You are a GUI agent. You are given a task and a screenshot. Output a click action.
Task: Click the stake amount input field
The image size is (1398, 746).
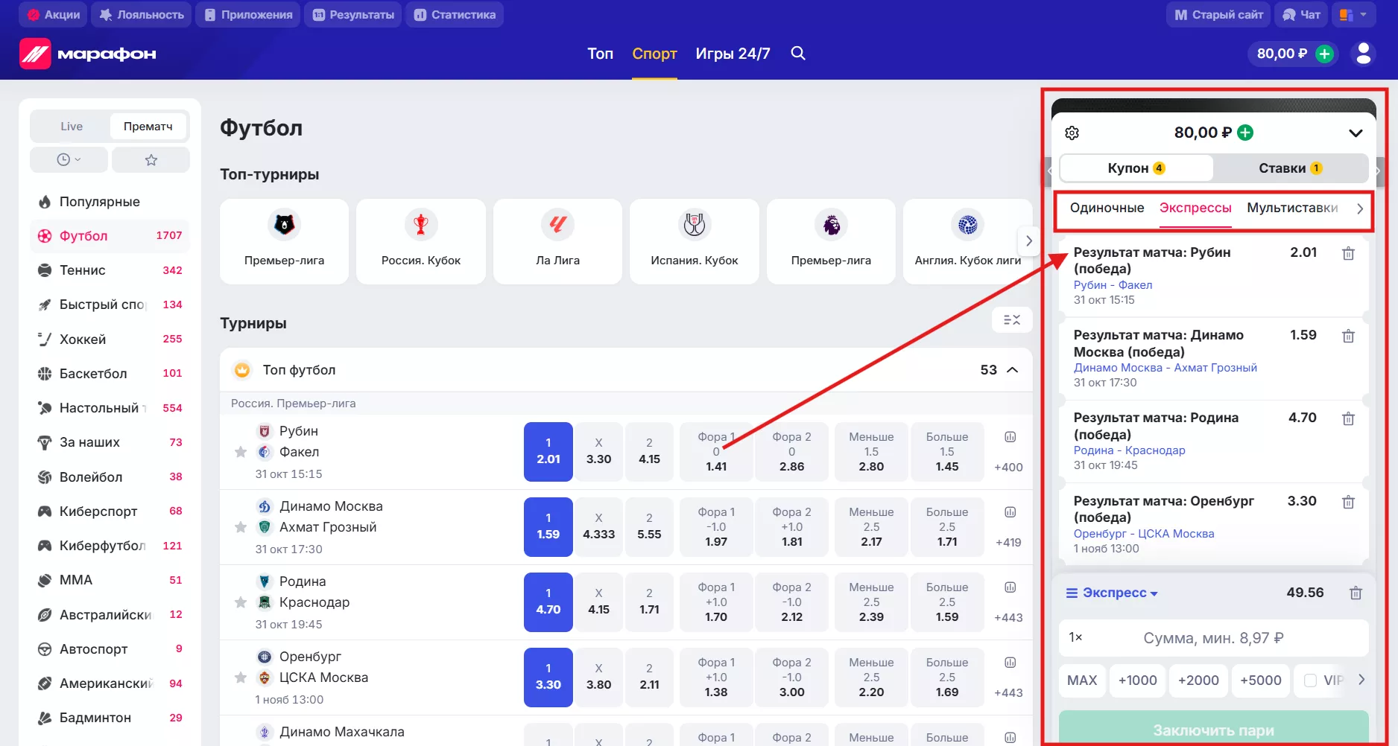click(1213, 638)
